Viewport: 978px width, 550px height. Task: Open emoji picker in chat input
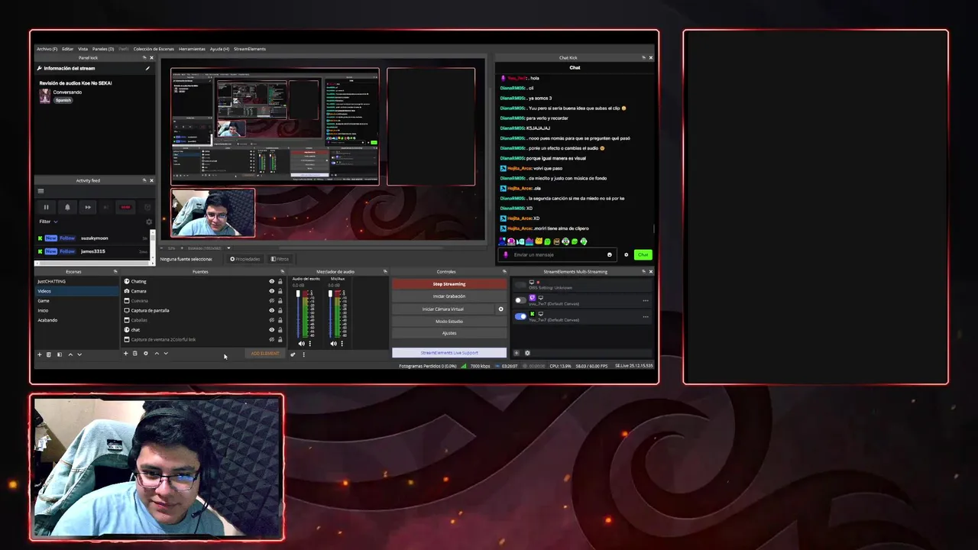pos(609,254)
